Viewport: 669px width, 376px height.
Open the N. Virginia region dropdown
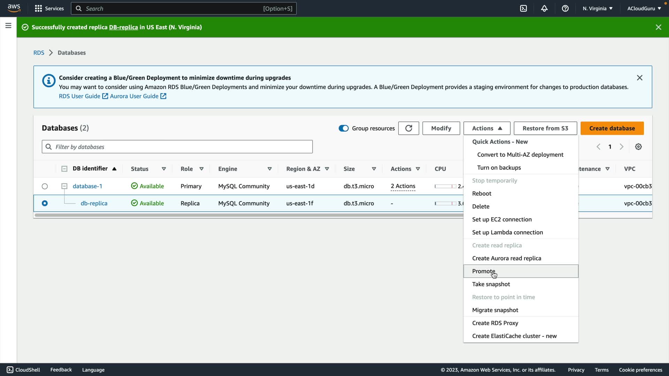click(598, 8)
